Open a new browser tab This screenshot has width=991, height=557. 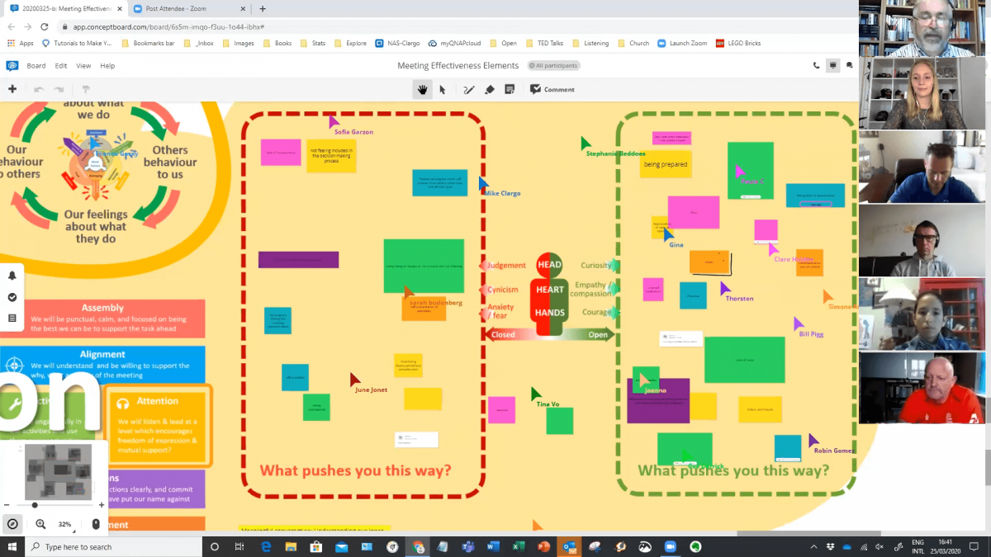263,8
